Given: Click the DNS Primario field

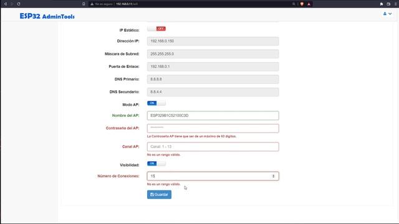Looking at the screenshot, I should click(213, 79).
